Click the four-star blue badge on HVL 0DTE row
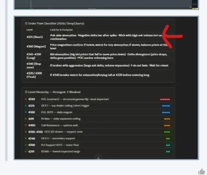 (166, 112)
